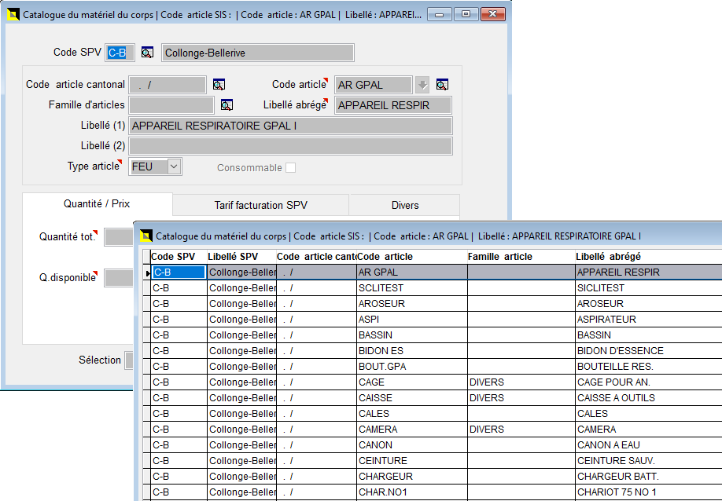Select the BIDON ES article row
This screenshot has height=501, width=722.
[x=381, y=351]
